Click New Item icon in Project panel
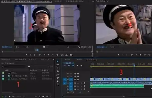This screenshot has height=98, width=152. click(x=47, y=96)
